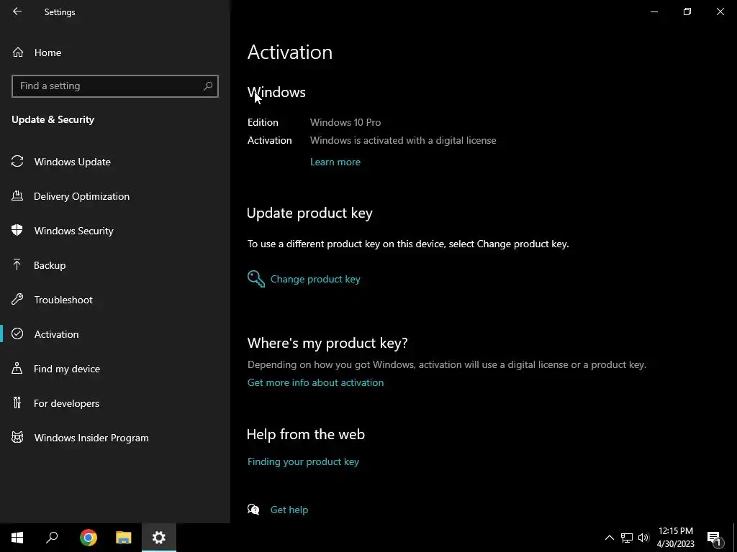This screenshot has width=737, height=552.
Task: Click Change product key link
Action: pos(315,279)
